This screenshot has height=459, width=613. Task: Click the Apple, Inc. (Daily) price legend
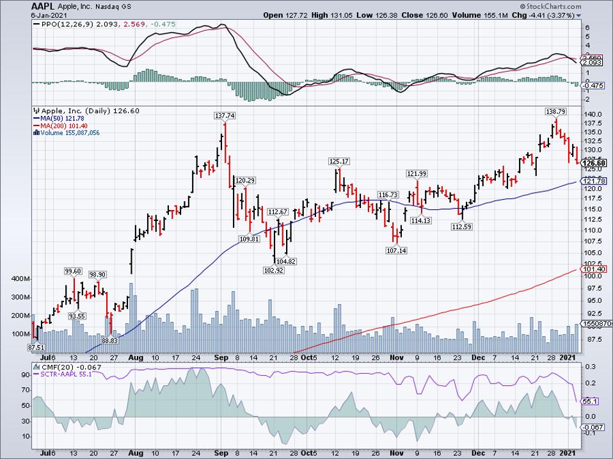[90, 111]
